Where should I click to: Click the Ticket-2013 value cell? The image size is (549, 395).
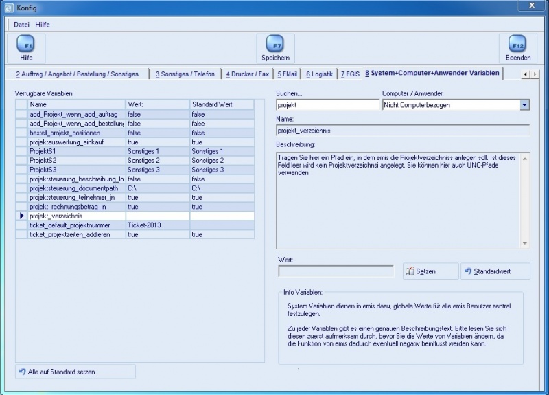coord(157,225)
